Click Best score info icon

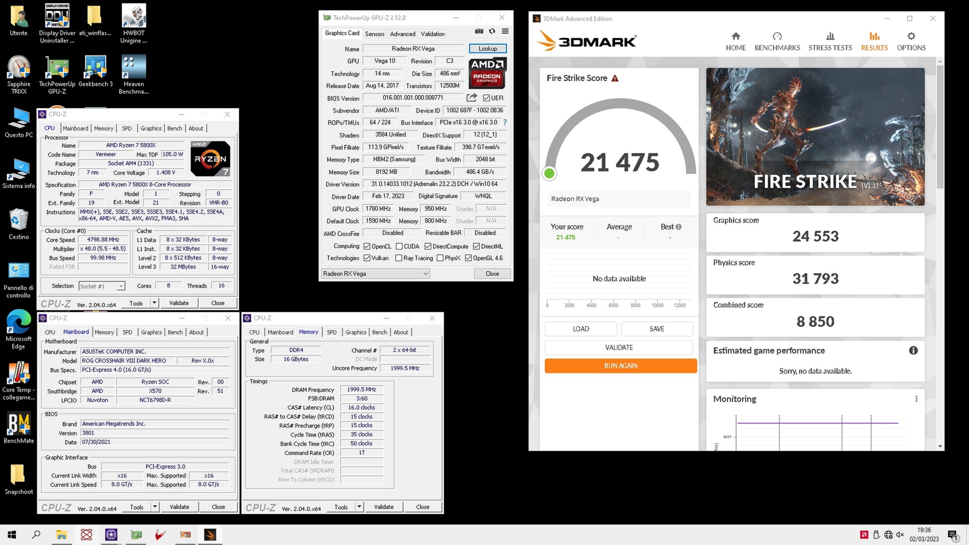coord(678,227)
